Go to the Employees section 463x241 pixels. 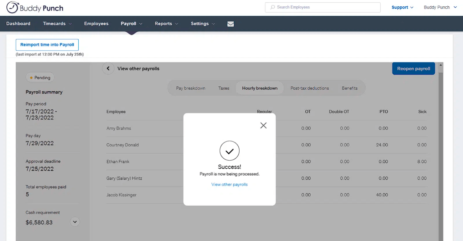pyautogui.click(x=96, y=24)
